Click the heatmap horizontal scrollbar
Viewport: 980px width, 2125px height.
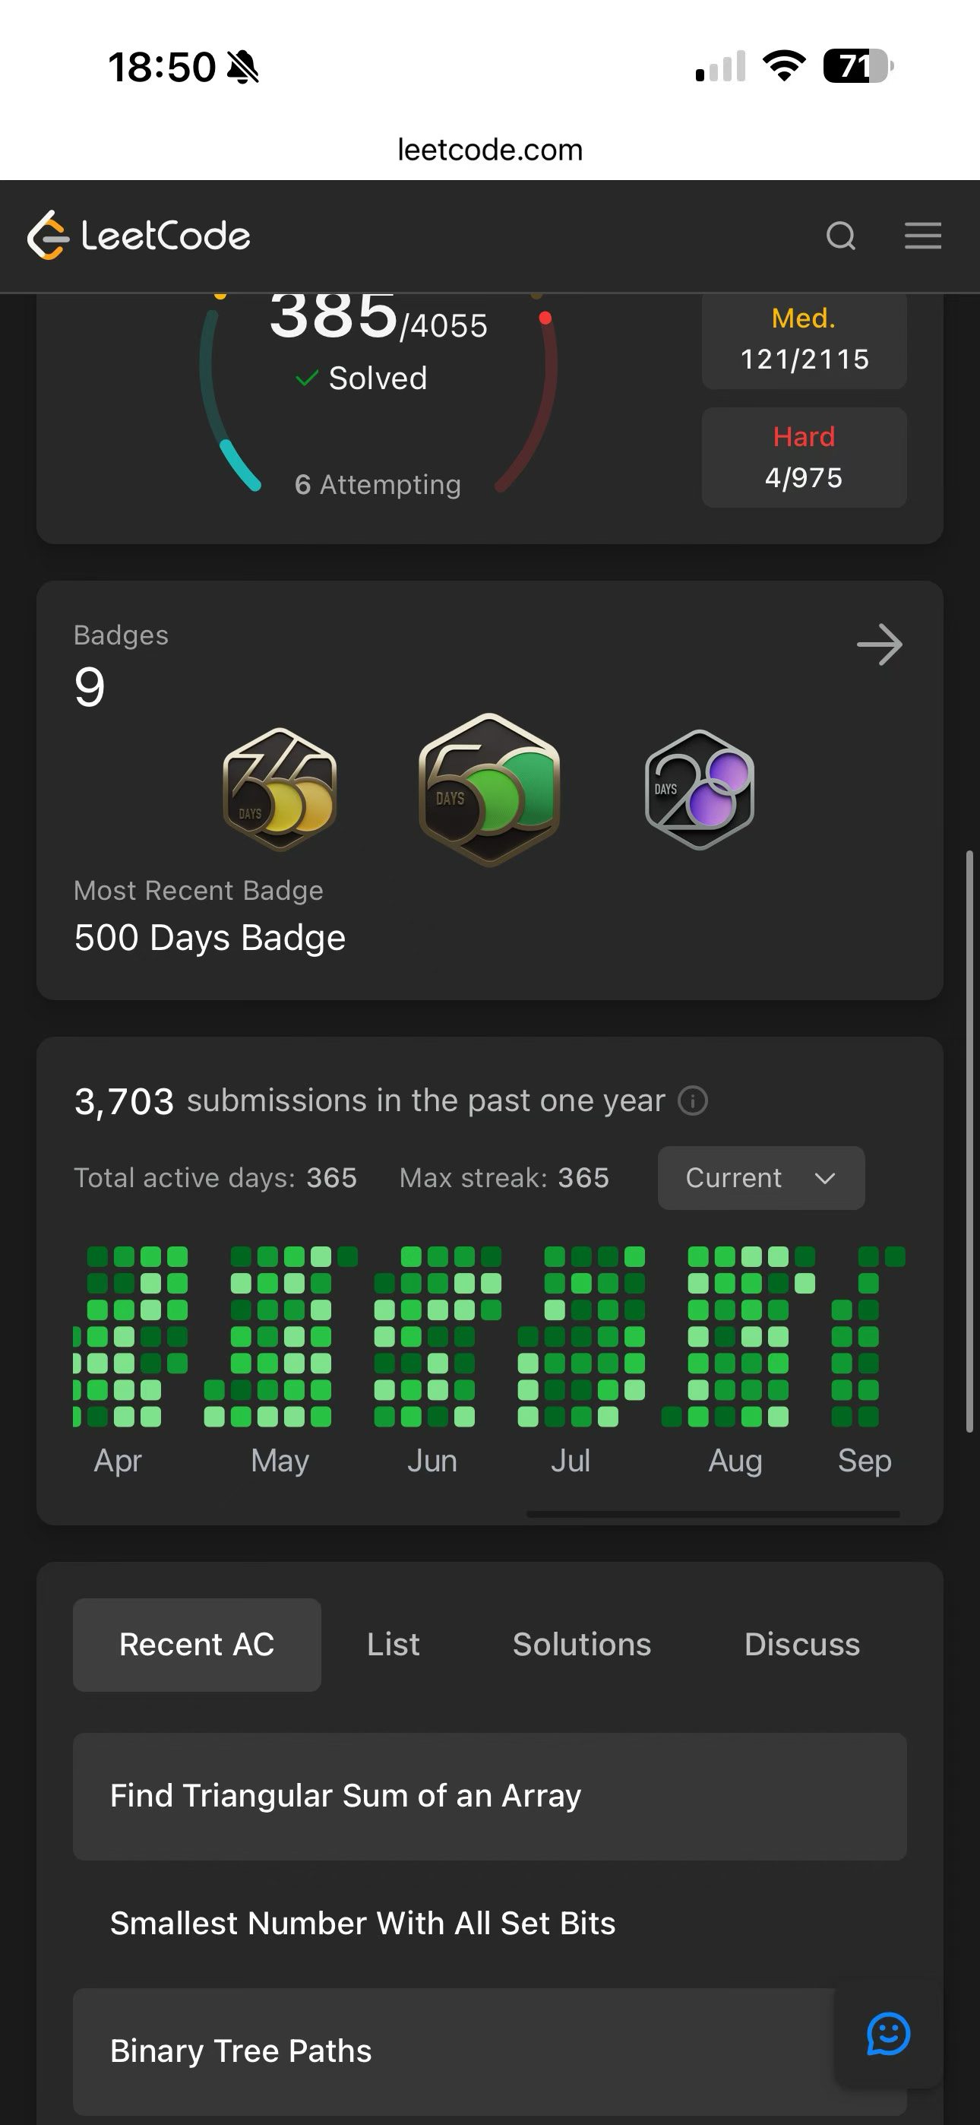point(713,1515)
